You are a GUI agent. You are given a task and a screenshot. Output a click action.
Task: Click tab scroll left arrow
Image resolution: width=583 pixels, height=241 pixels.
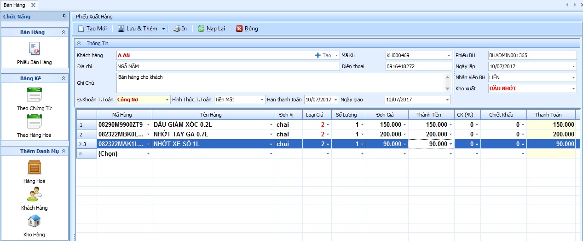[567, 5]
